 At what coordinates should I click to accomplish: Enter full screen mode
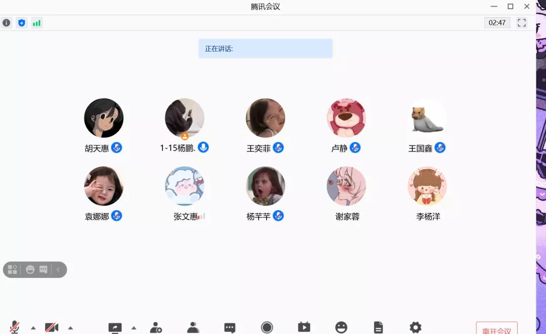pos(522,23)
